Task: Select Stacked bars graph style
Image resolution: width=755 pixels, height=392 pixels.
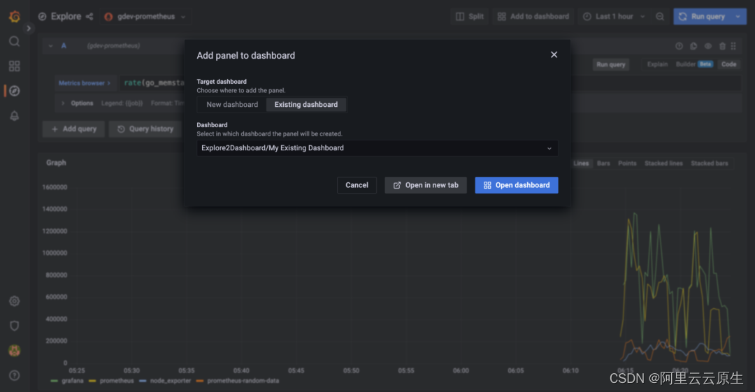Action: 710,164
